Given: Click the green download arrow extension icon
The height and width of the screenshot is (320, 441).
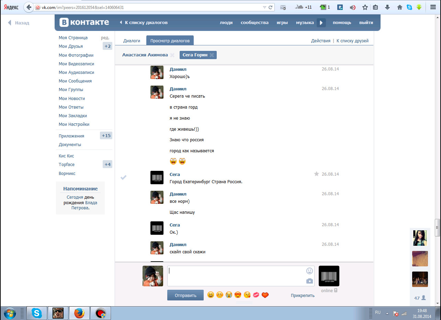Looking at the screenshot, I should coord(419,7).
